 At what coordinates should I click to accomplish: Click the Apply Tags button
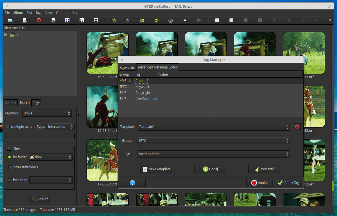click(289, 183)
